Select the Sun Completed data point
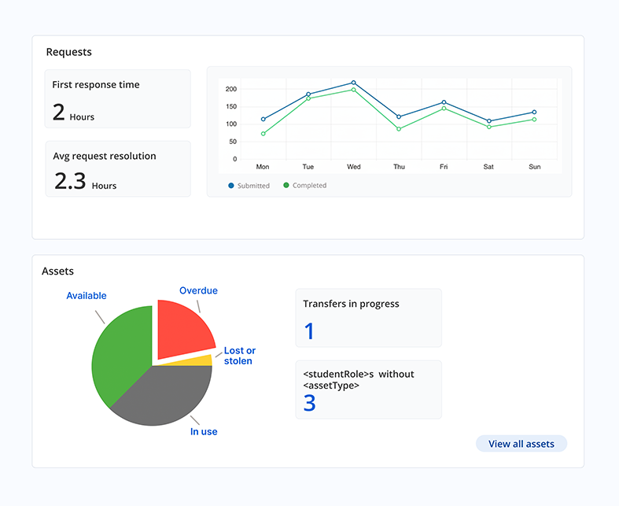This screenshot has height=506, width=619. [x=534, y=120]
